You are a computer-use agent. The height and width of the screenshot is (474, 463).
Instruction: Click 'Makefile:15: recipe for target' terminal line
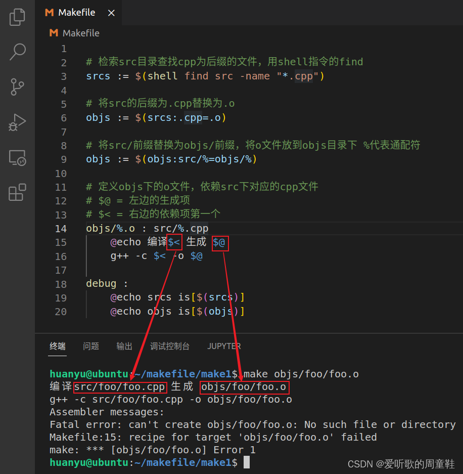[213, 438]
